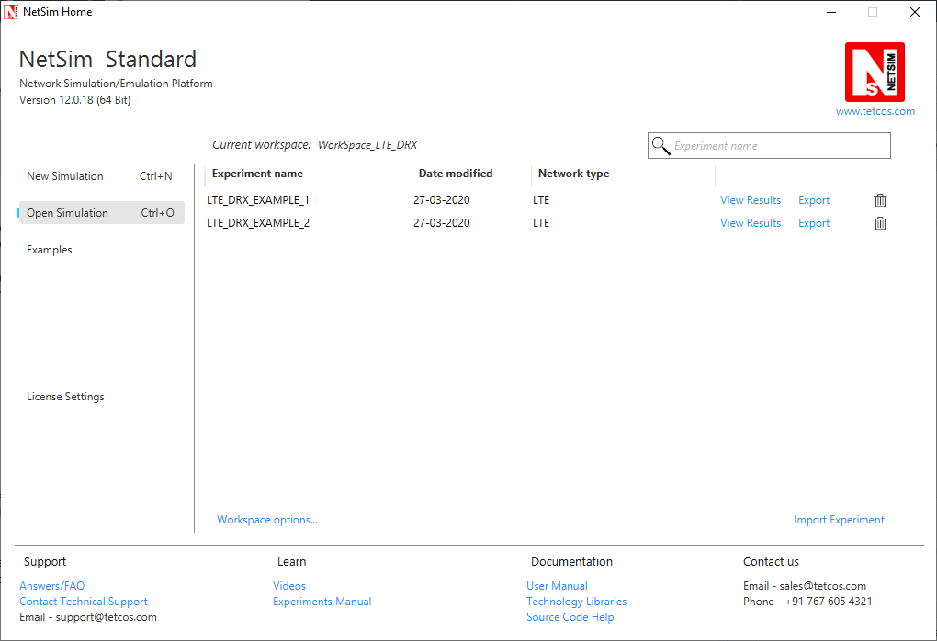Screen dimensions: 937x641
Task: Click 27-03-2020 date of LTE_DRX_EXAMPLE_2
Action: coord(442,223)
